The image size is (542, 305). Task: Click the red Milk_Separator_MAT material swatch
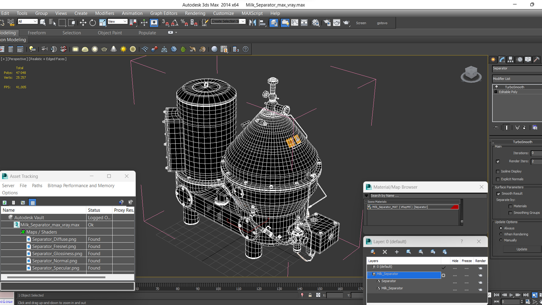coord(454,207)
